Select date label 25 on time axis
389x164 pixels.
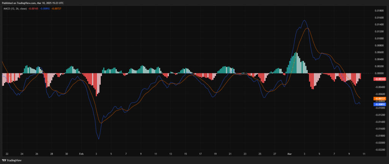pos(260,154)
